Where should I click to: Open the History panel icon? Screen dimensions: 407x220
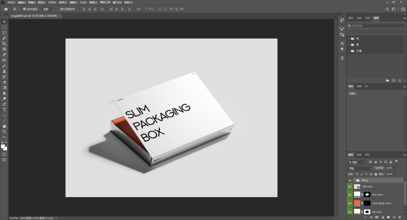click(x=342, y=20)
